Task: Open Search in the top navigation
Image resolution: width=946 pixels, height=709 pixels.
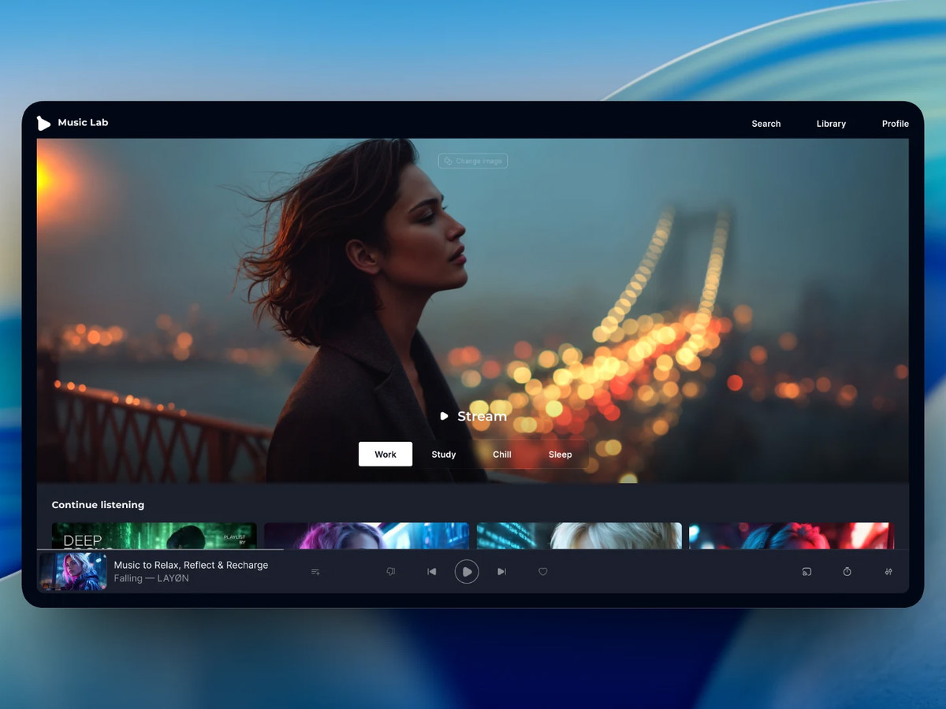Action: (766, 124)
